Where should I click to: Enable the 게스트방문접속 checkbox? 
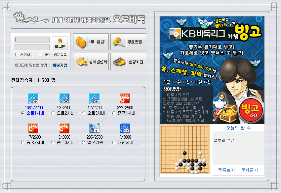click(41, 55)
